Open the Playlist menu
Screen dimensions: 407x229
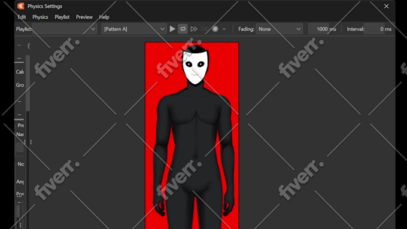pyautogui.click(x=62, y=17)
